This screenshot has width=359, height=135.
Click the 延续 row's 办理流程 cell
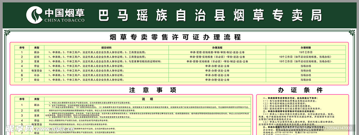point(217,57)
